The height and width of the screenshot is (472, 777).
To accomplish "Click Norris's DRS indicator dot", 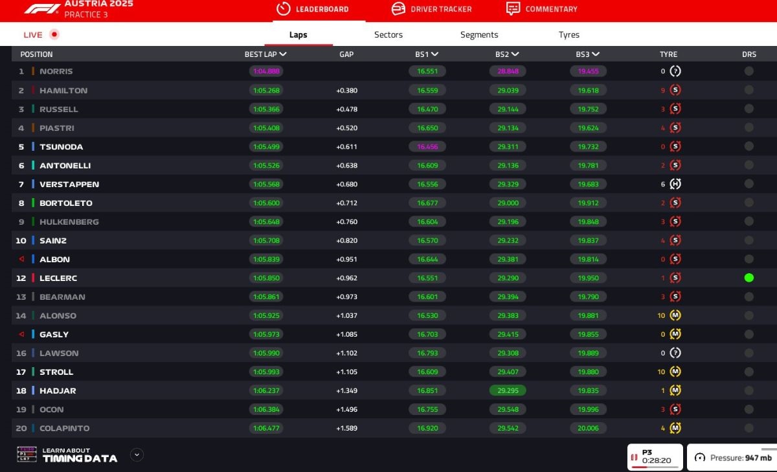I will click(749, 71).
